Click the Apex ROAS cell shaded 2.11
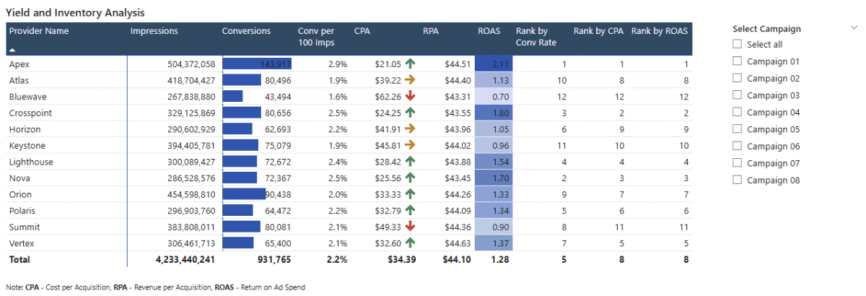 [494, 64]
